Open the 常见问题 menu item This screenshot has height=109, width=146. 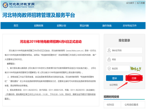coord(84,26)
